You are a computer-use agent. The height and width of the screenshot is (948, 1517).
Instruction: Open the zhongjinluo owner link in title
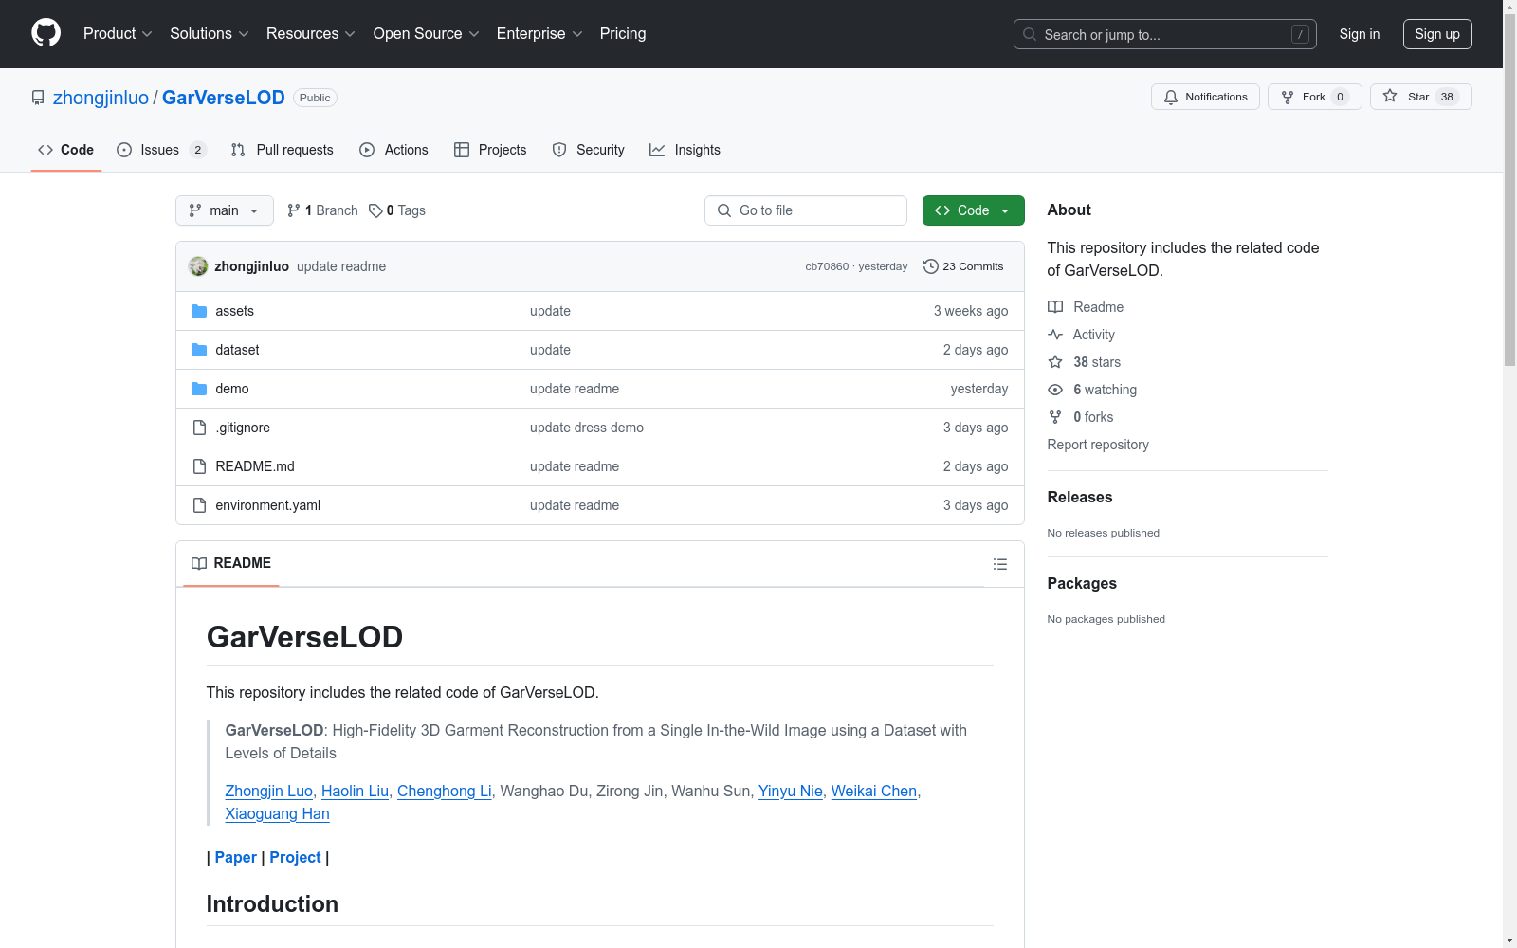coord(101,98)
